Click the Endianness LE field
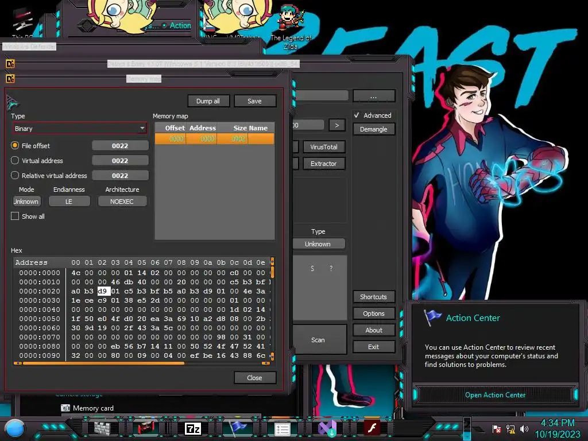The image size is (588, 441). (x=69, y=202)
